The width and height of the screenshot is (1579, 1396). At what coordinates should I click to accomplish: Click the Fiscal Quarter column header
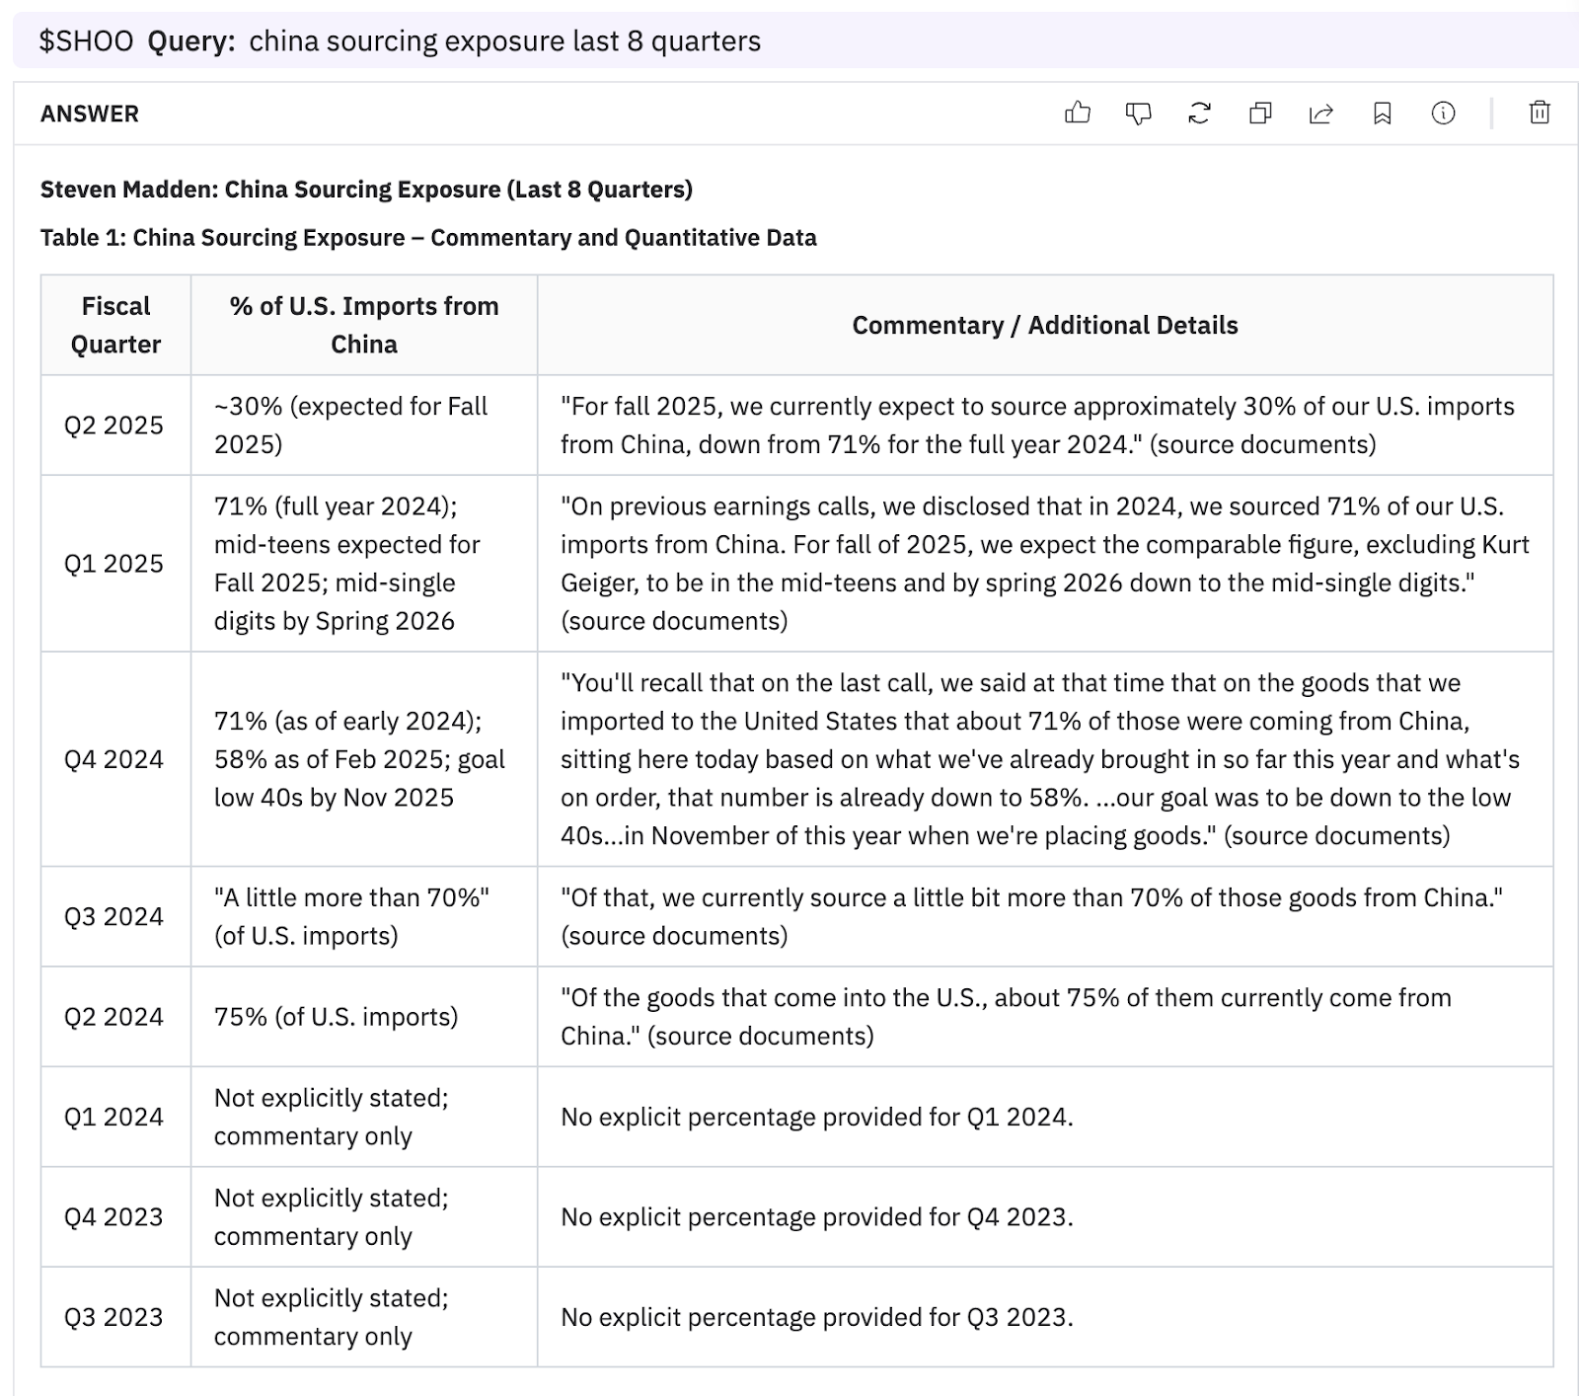click(x=115, y=325)
